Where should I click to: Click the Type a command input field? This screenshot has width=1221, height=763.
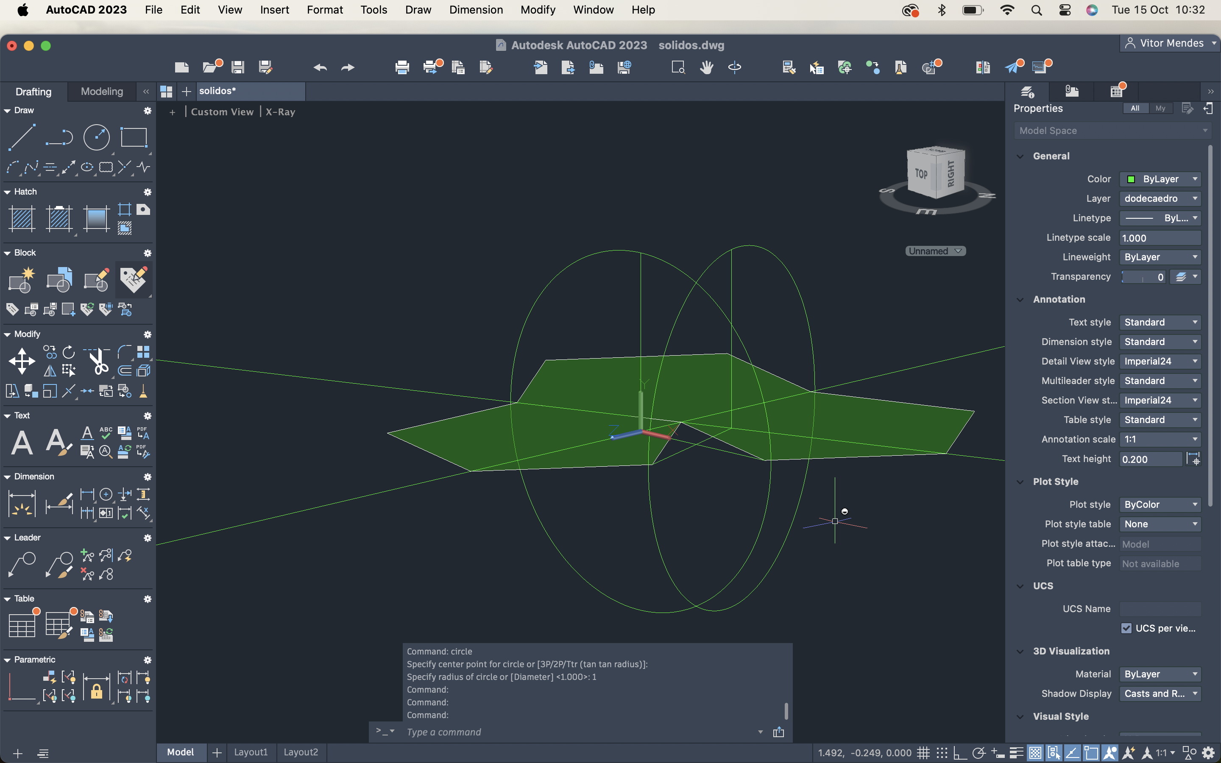580,732
